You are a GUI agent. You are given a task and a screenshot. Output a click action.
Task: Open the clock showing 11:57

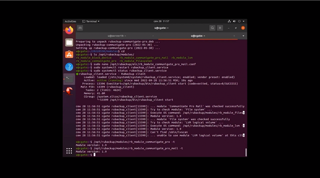click(x=162, y=21)
